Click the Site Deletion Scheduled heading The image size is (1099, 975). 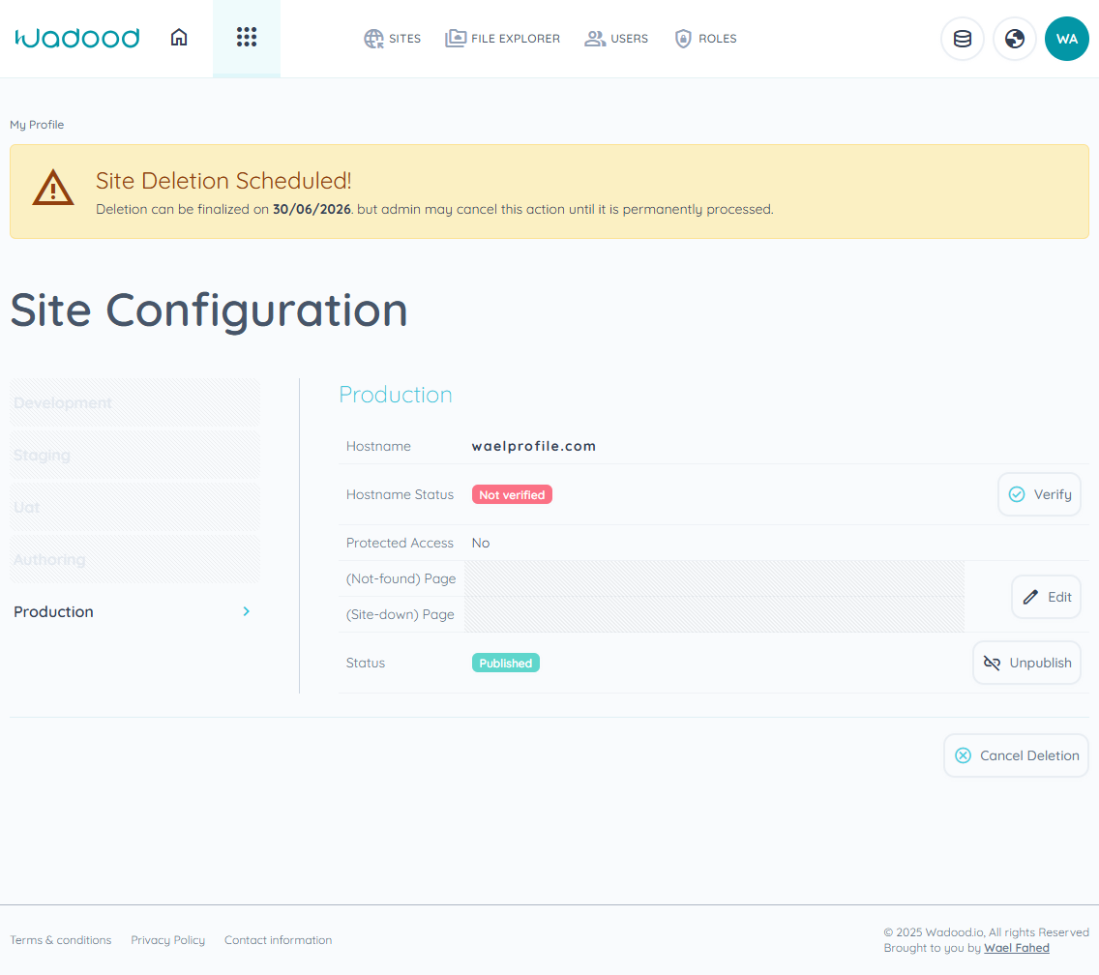coord(223,181)
